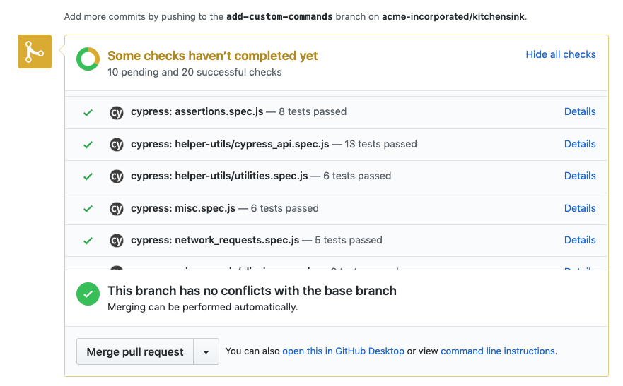The image size is (623, 386).
Task: View Details for utilities.spec.js check
Action: (580, 176)
